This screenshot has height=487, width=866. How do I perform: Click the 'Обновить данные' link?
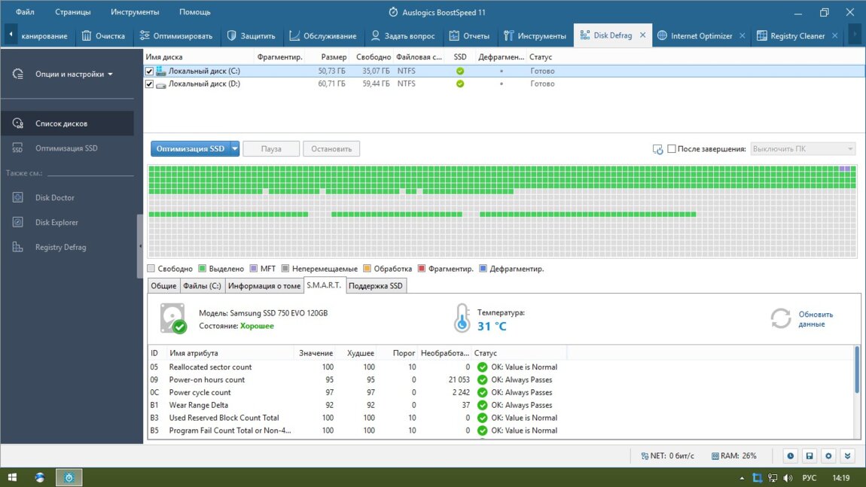point(816,319)
